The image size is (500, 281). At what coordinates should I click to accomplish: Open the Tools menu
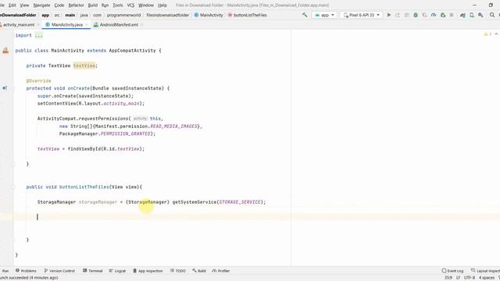coord(118,5)
